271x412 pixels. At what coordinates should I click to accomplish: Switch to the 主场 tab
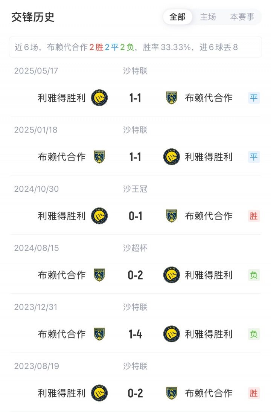coord(208,17)
